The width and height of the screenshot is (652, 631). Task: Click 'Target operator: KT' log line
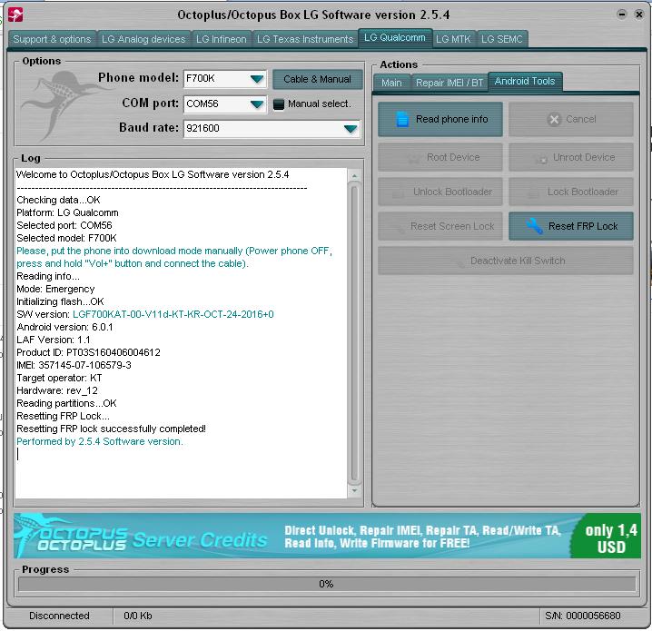[59, 378]
